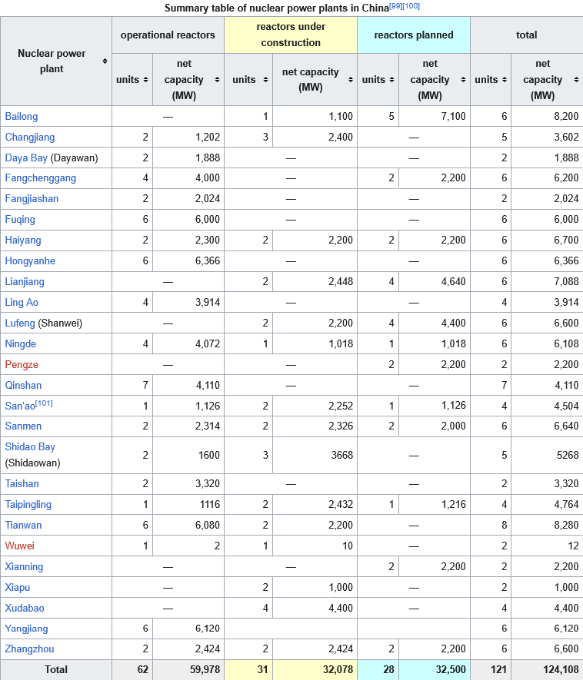Select total units value 121
Viewport: 583px width, 680px height.
point(499,669)
